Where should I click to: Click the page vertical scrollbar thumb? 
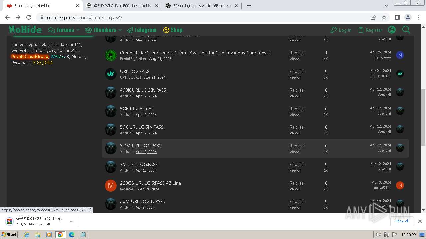pos(423,117)
